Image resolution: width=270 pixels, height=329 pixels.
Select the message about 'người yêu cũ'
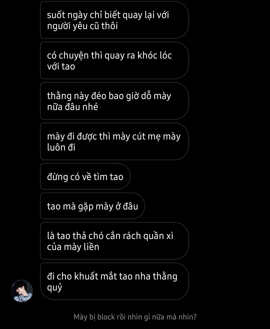[114, 20]
